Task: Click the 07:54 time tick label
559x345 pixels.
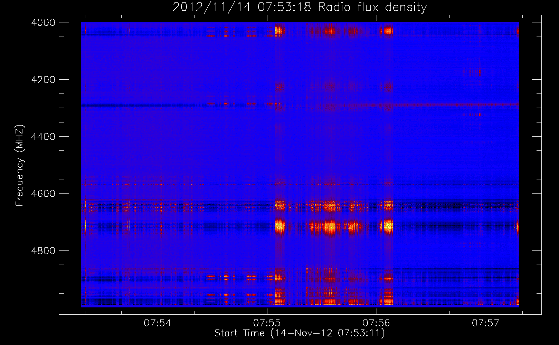Action: pyautogui.click(x=158, y=323)
